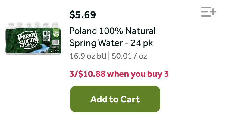The height and width of the screenshot is (119, 226).
Task: Add the Poland Spring water to cart
Action: 115,99
